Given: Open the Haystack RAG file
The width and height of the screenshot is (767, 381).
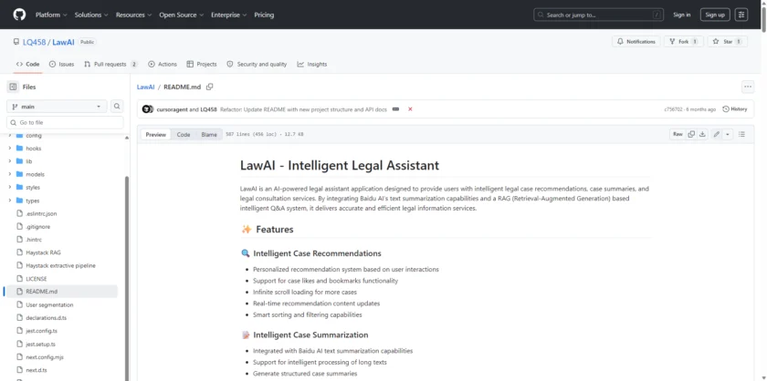Looking at the screenshot, I should coord(43,252).
